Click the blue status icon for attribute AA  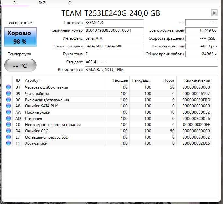[x=8, y=112]
